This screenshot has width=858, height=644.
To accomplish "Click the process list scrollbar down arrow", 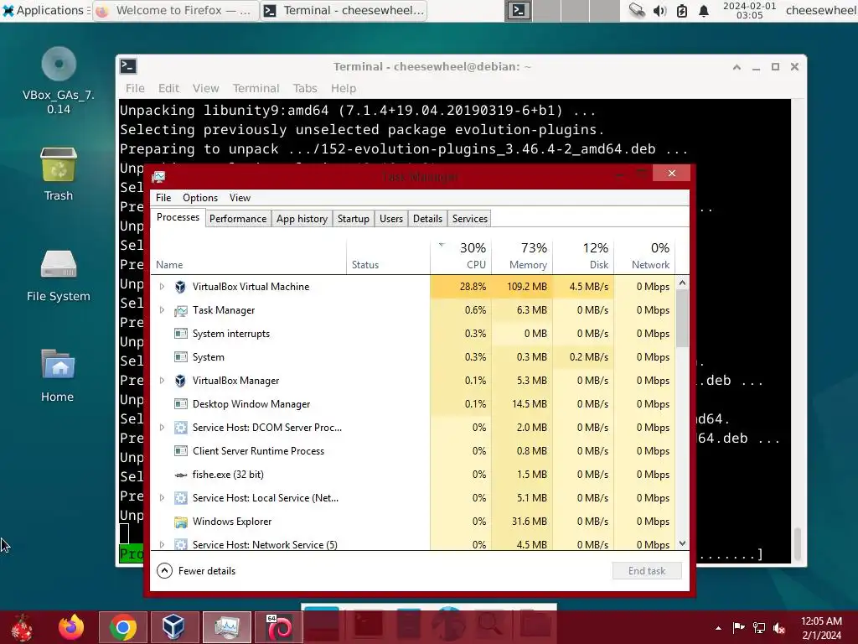I will click(x=682, y=543).
